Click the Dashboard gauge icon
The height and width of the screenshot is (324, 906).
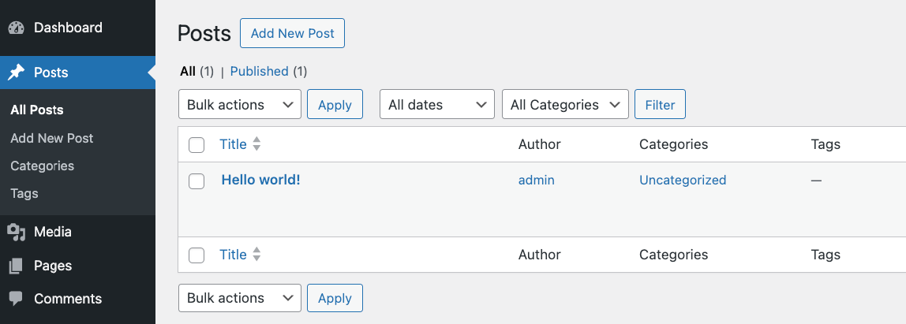[x=16, y=28]
